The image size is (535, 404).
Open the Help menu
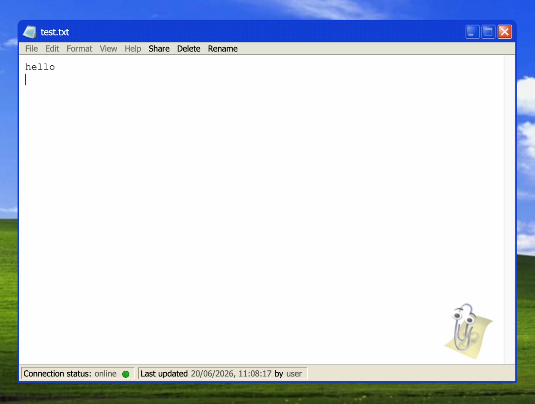[x=133, y=49]
